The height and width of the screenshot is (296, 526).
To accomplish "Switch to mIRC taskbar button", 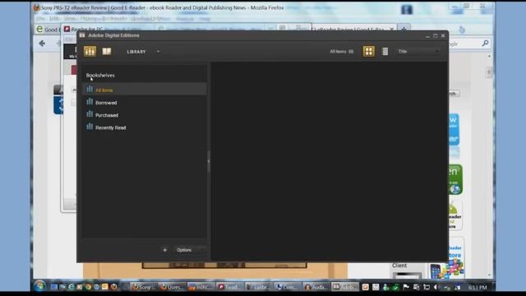I will coord(201,287).
